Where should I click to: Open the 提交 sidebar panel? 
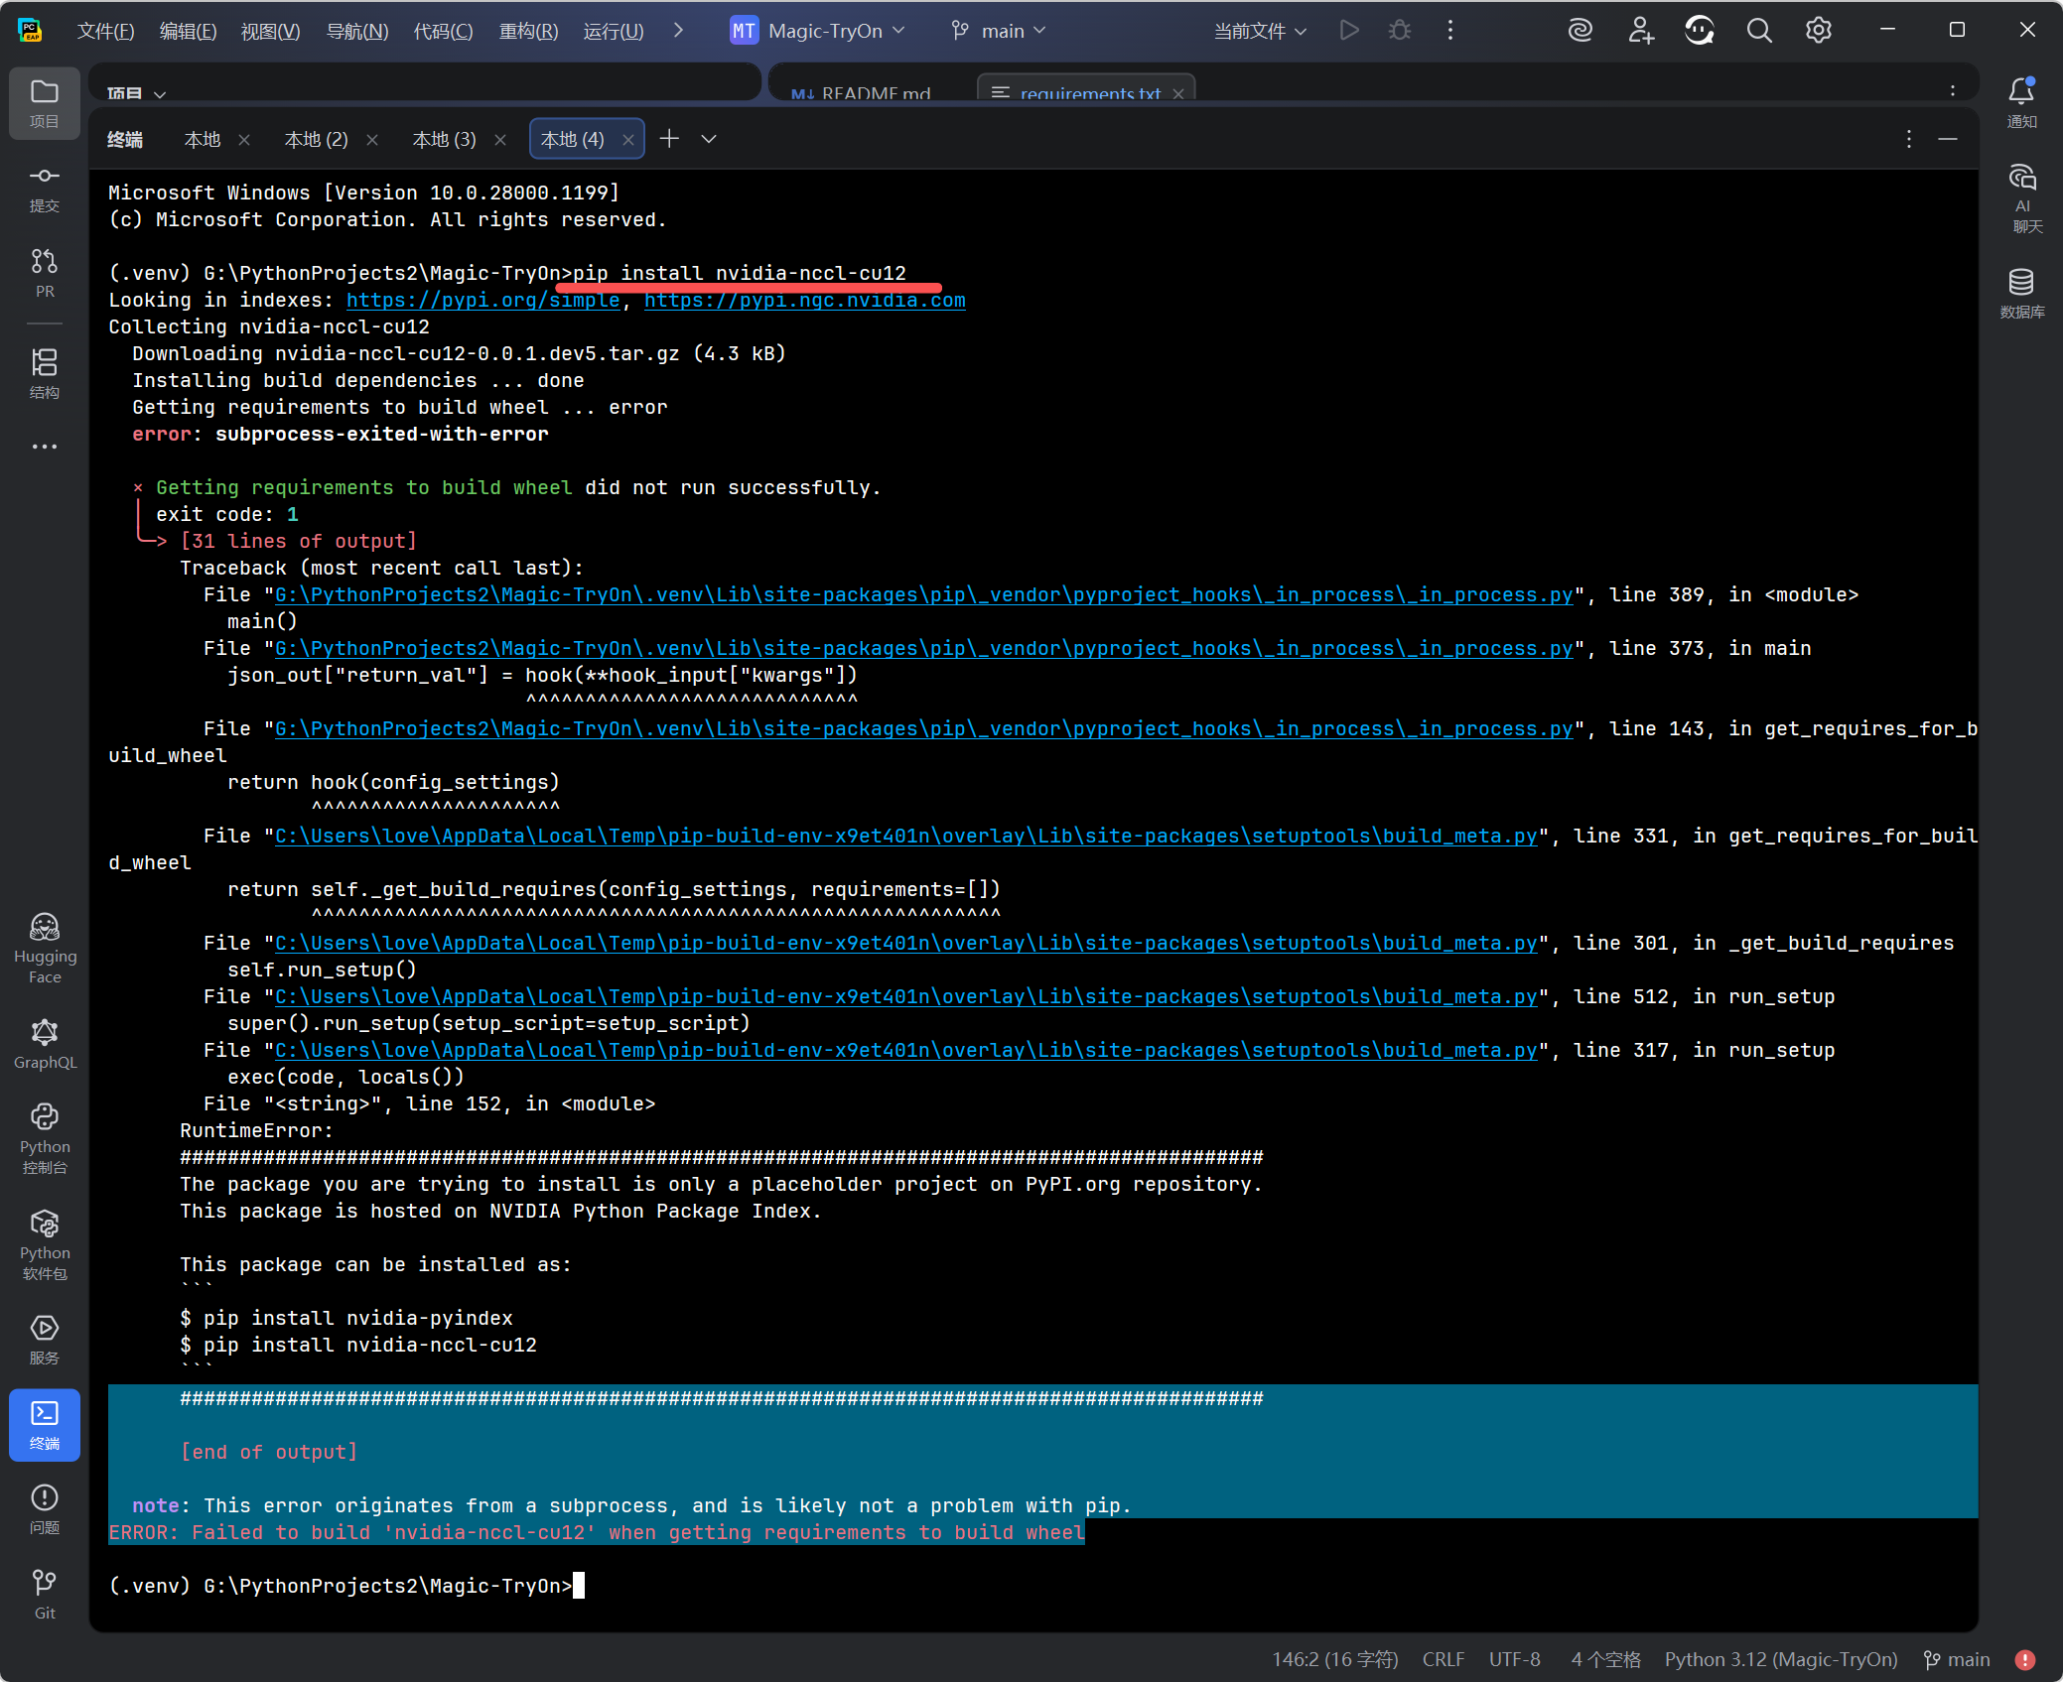pyautogui.click(x=45, y=189)
